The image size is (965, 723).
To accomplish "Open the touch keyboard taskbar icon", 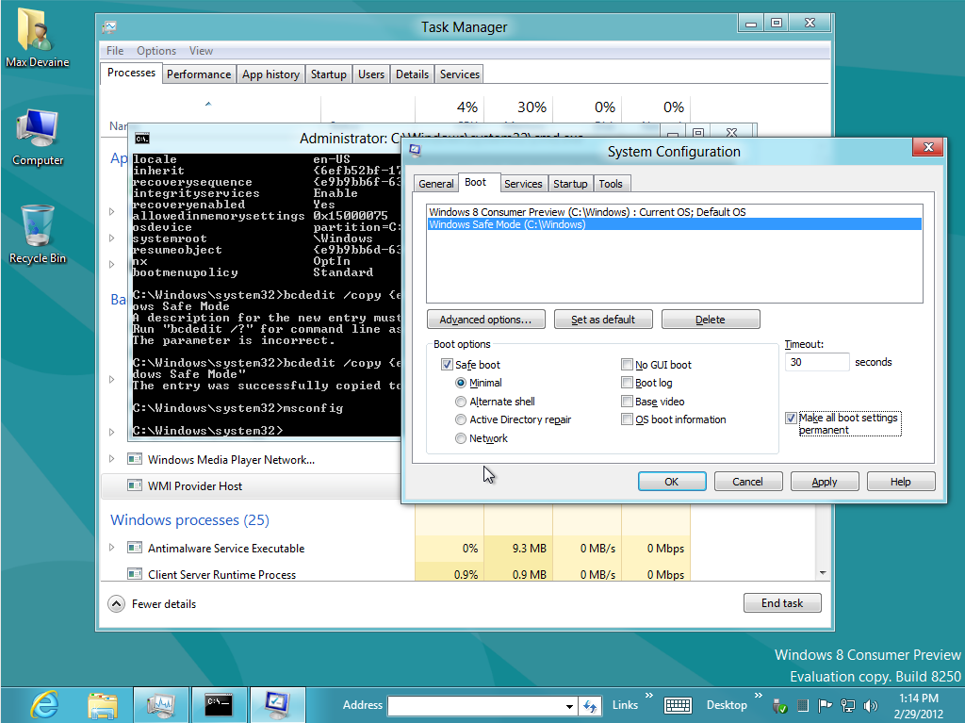I will click(678, 706).
